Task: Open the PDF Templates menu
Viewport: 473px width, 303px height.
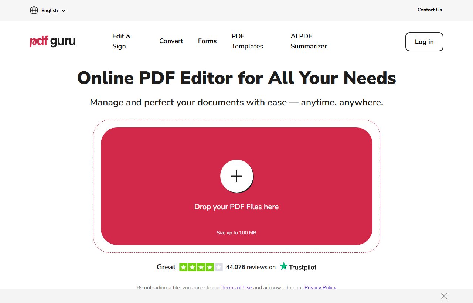Action: pyautogui.click(x=247, y=41)
